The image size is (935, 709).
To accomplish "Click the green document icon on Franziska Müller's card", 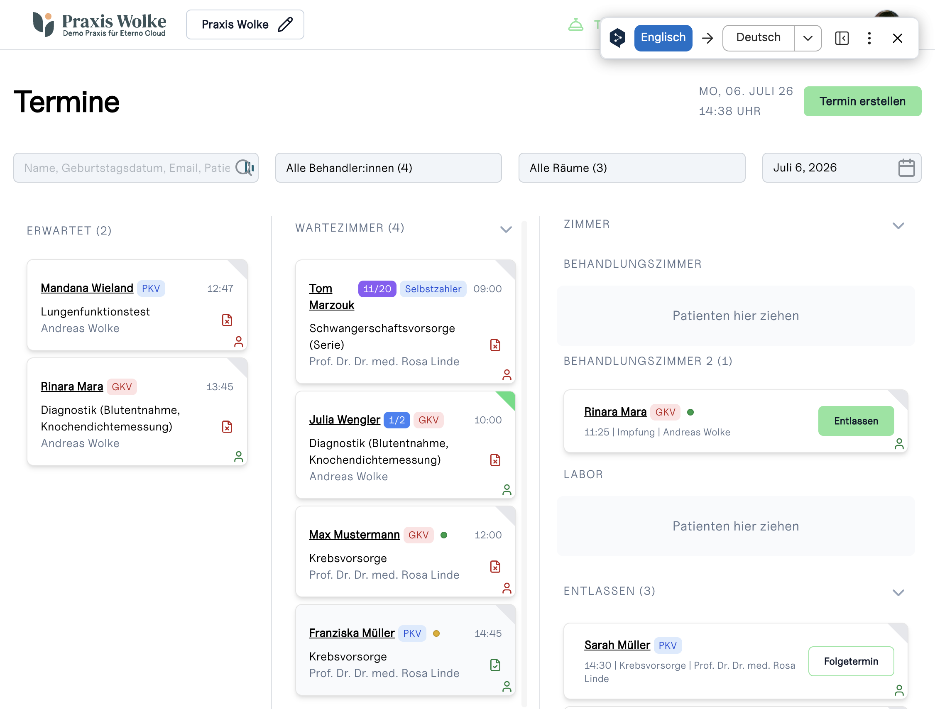I will (x=495, y=665).
